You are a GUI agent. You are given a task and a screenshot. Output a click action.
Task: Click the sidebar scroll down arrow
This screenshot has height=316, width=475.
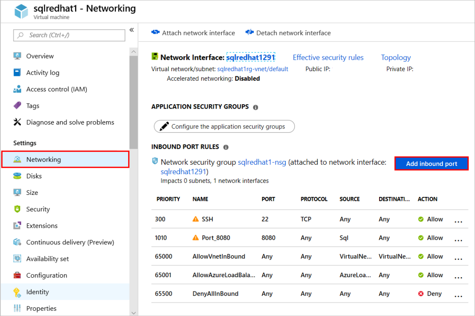click(133, 313)
